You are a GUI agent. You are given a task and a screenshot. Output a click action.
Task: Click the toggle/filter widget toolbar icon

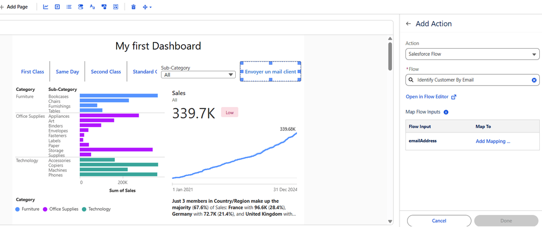[80, 7]
